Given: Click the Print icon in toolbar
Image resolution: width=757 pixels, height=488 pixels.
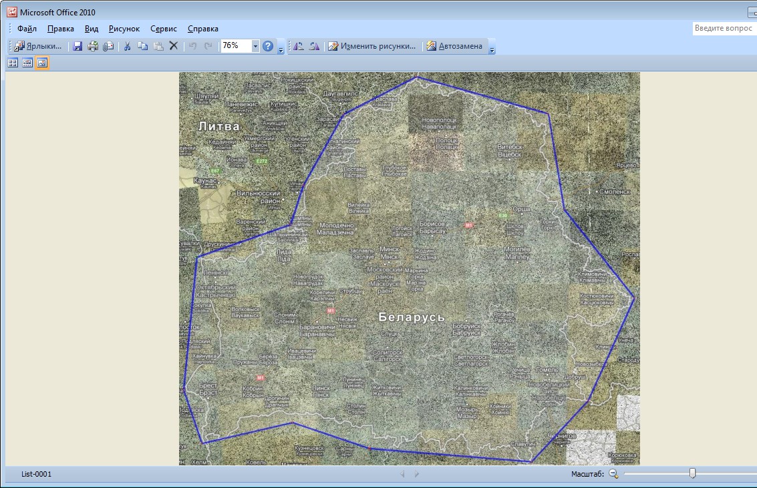Looking at the screenshot, I should pyautogui.click(x=93, y=46).
